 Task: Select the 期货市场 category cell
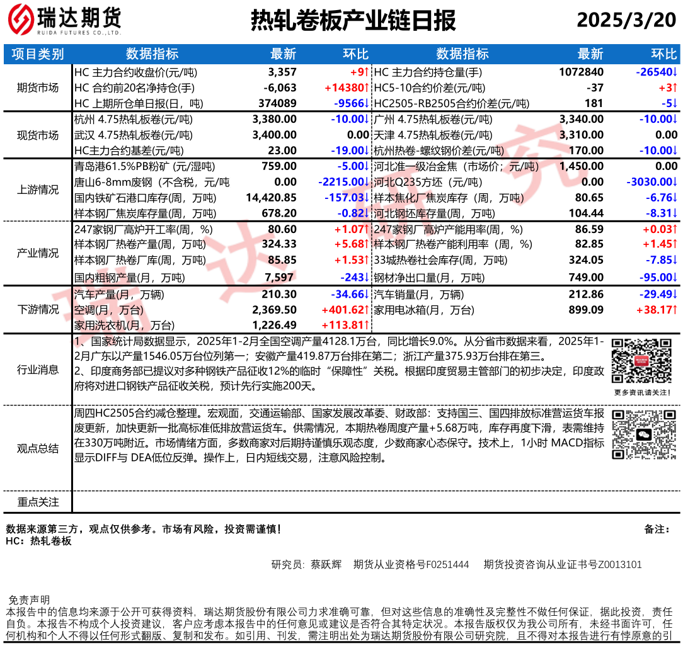(x=38, y=88)
